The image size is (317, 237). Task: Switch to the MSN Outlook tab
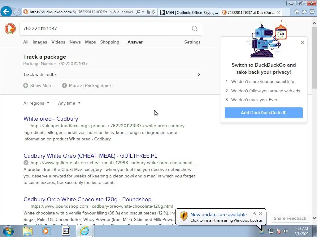189,12
